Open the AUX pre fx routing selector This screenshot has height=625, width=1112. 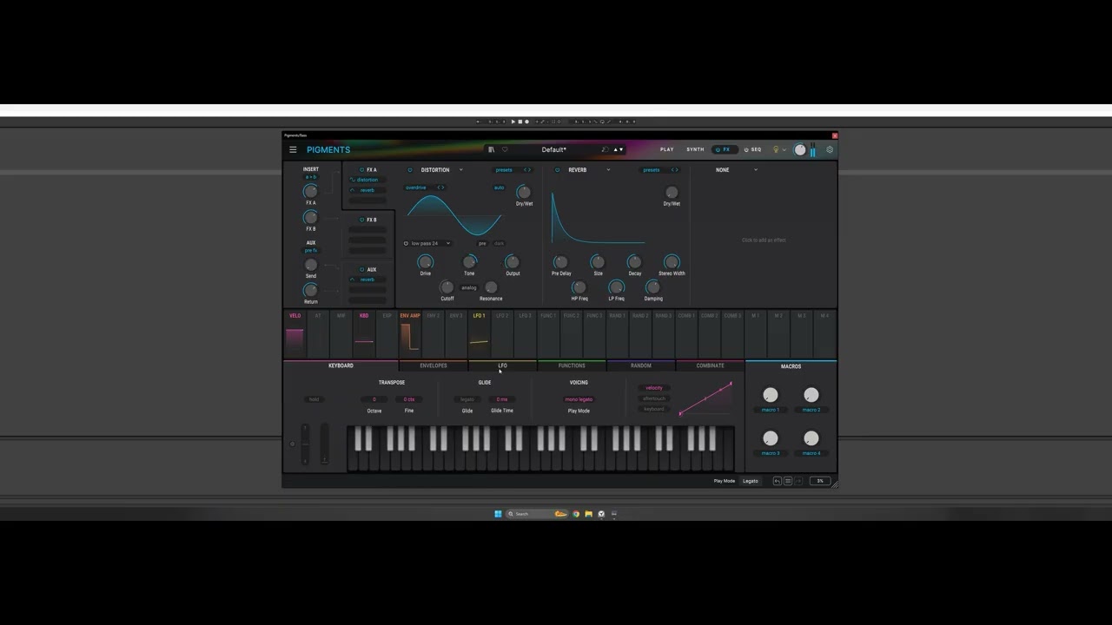coord(310,251)
